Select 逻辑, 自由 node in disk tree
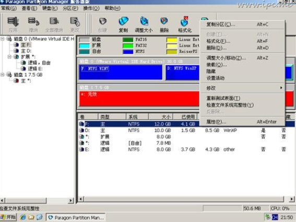296x222 pixels. pos(39,63)
